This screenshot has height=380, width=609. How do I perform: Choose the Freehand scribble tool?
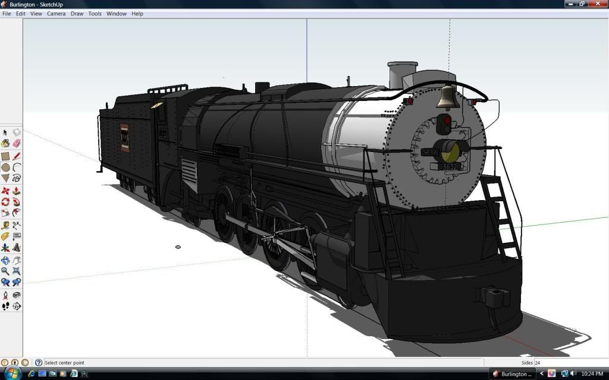pyautogui.click(x=16, y=178)
